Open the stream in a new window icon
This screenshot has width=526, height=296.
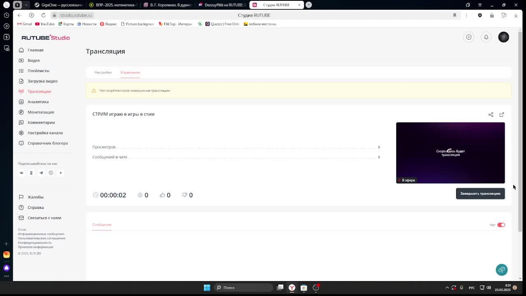click(502, 115)
